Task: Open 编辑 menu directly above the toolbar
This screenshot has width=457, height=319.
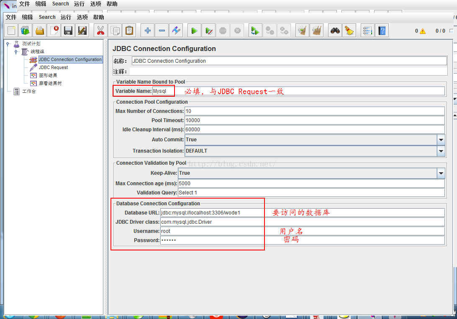Action: coord(27,17)
